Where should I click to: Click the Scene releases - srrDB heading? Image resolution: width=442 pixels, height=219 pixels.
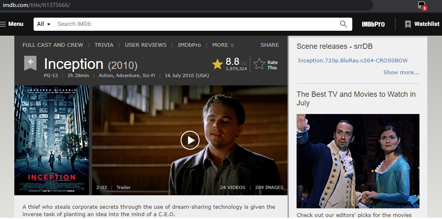(335, 46)
